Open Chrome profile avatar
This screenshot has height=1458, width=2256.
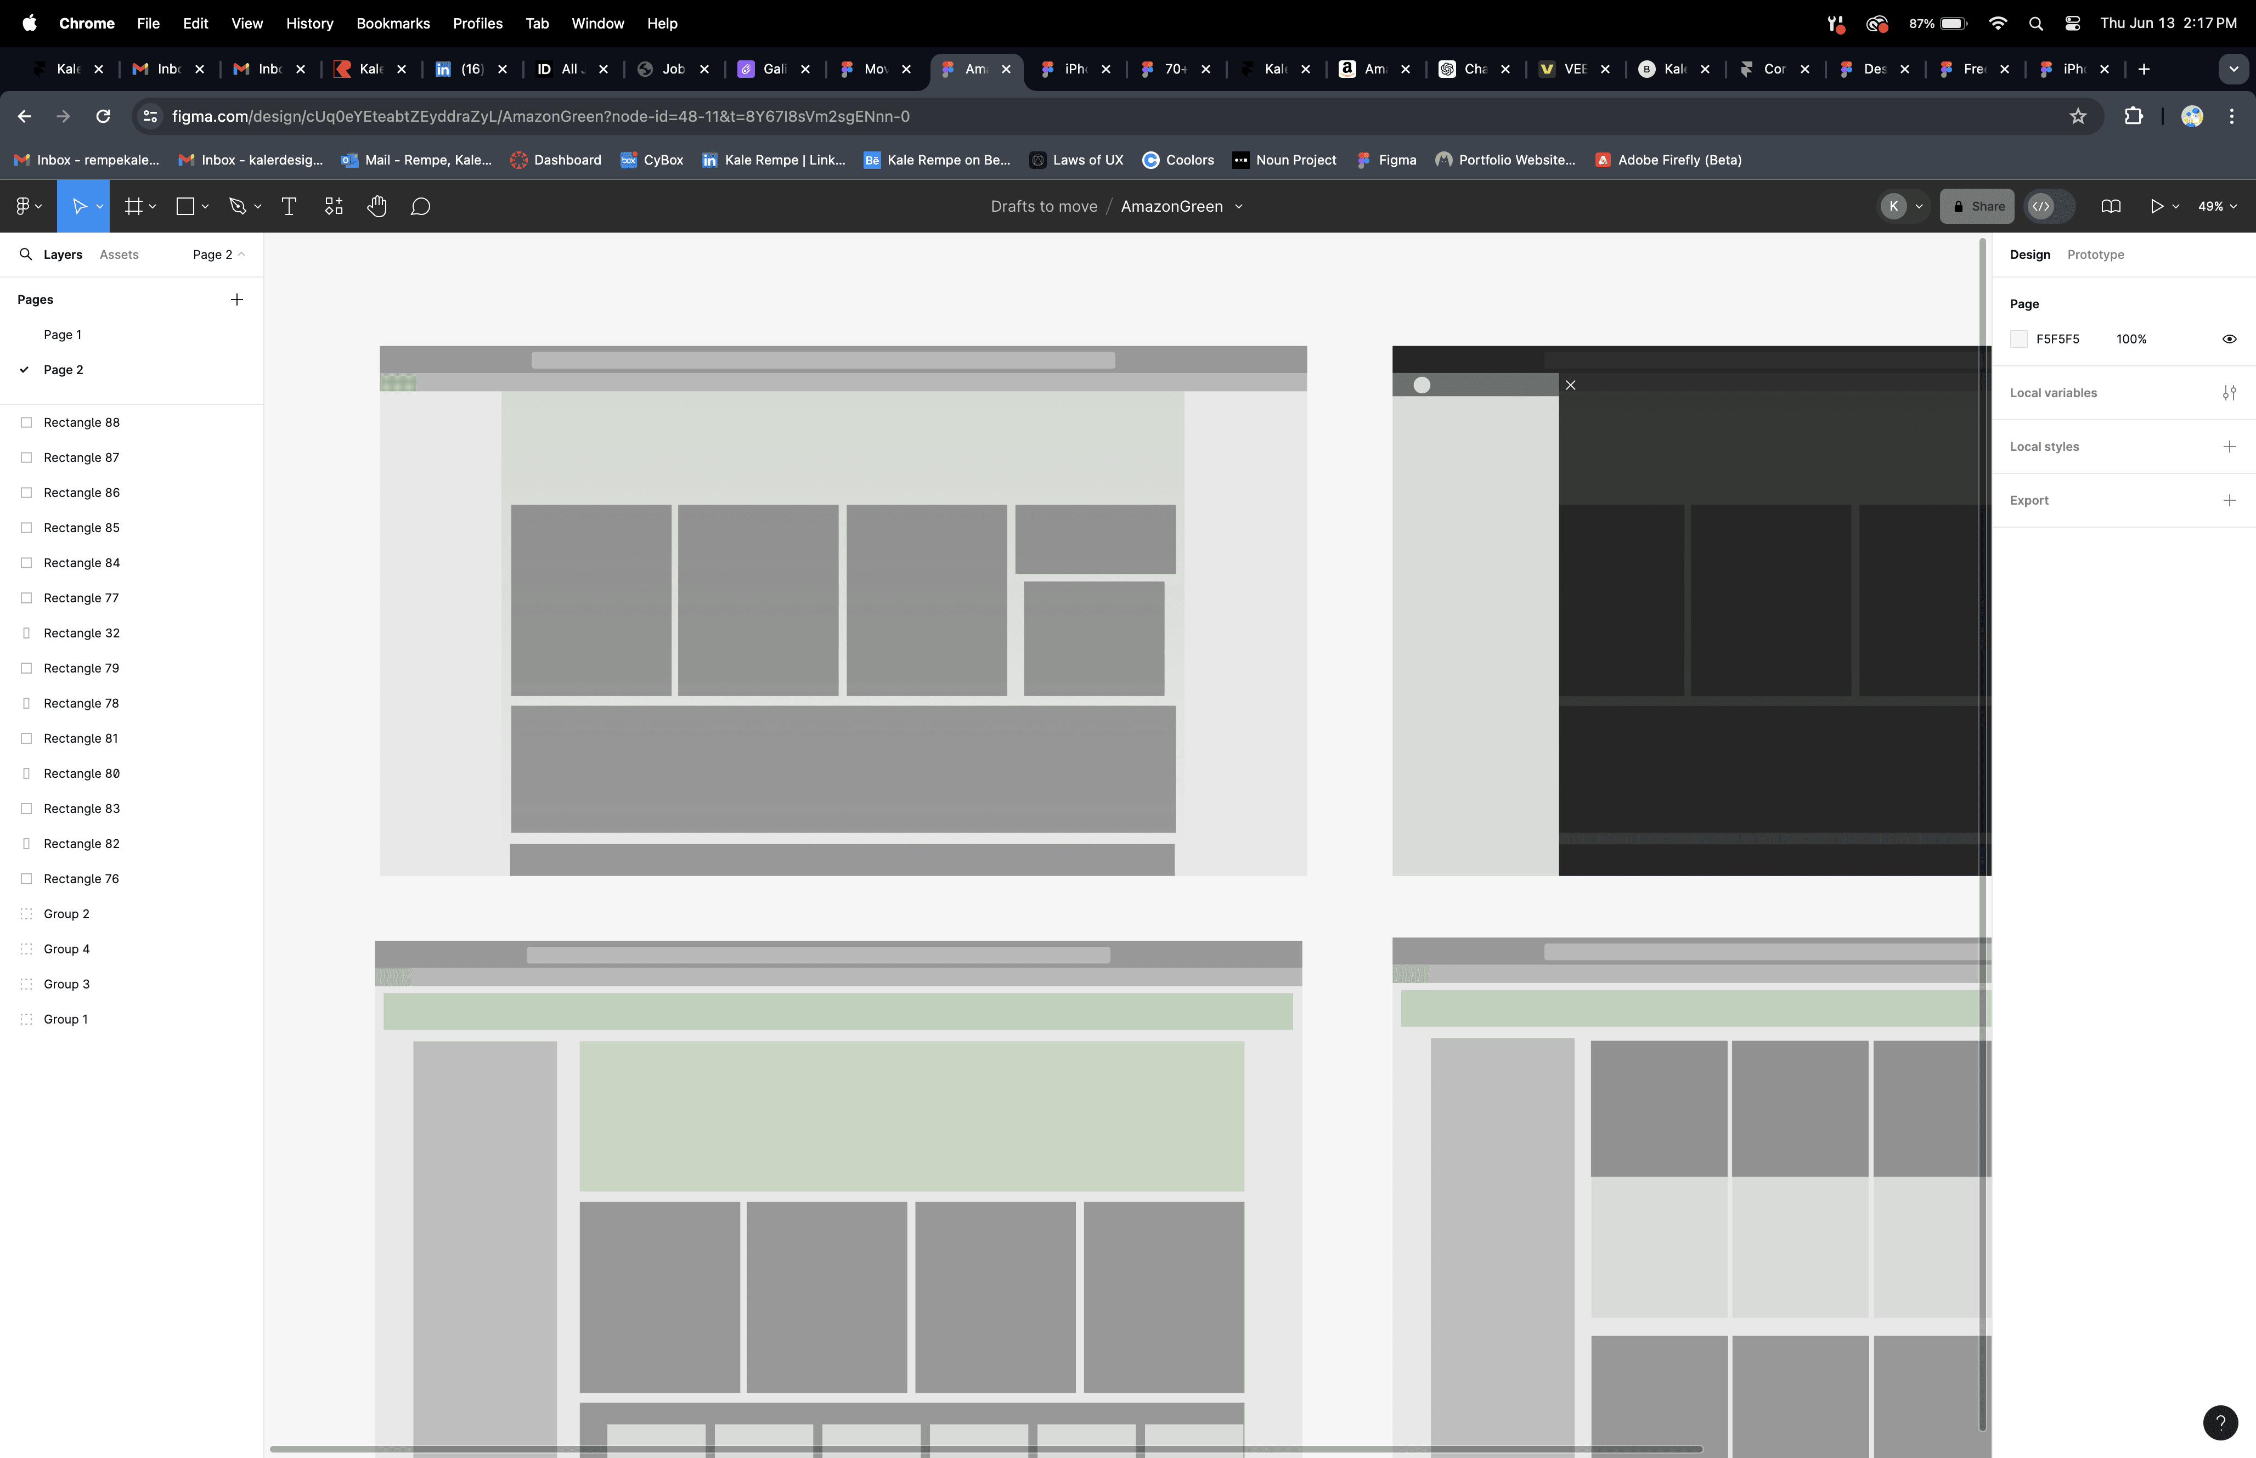(2192, 116)
